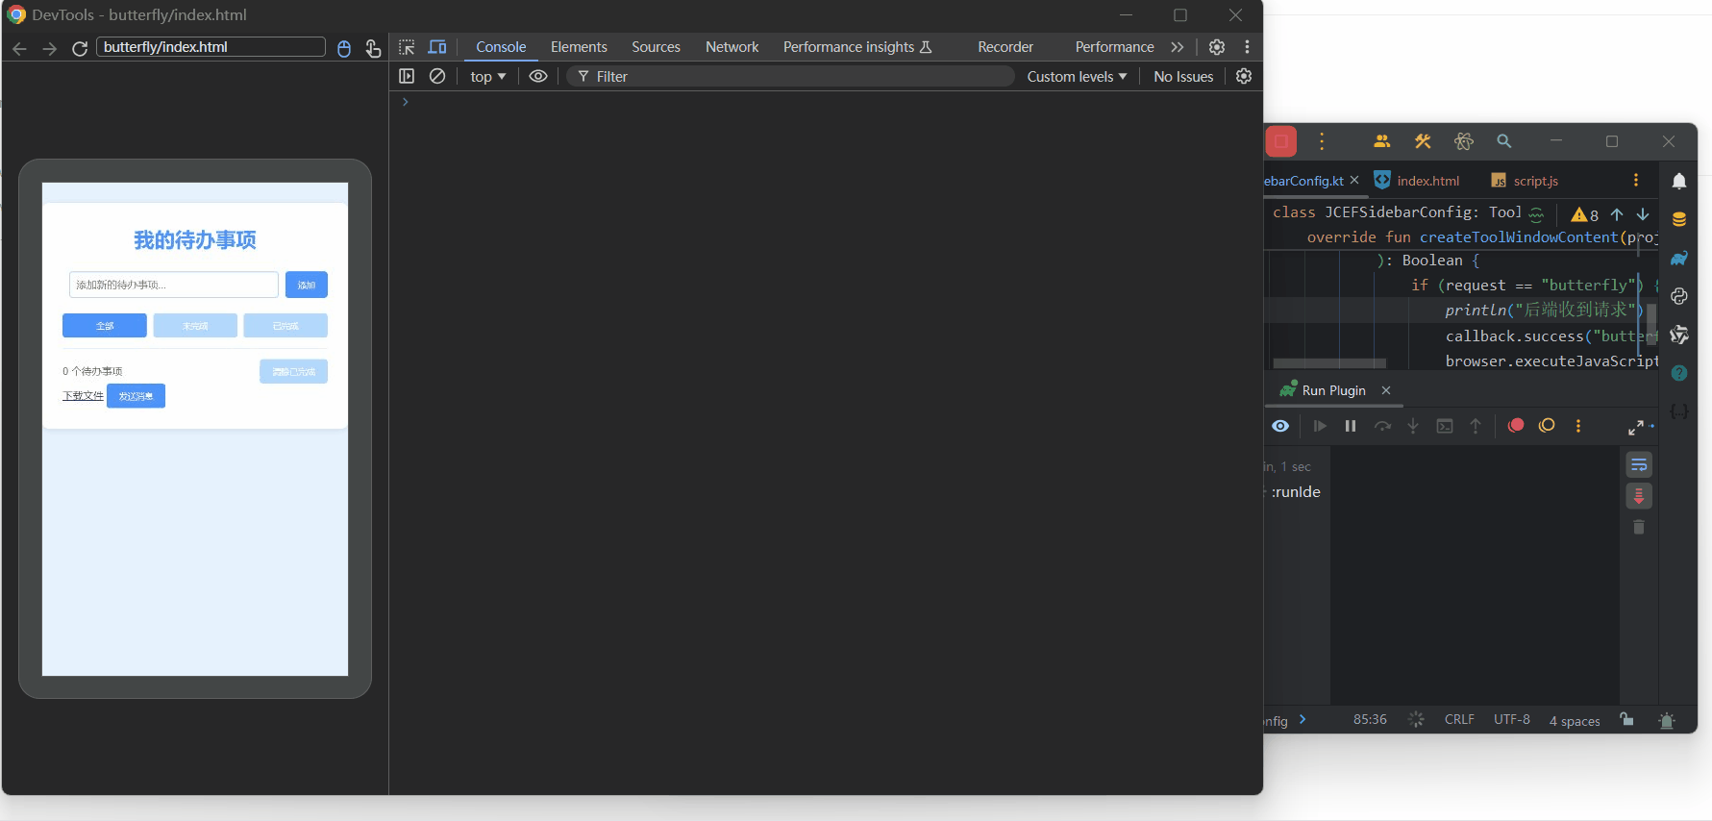Open the build tools hammer-wrench icon
Viewport: 1712px width, 821px height.
point(1423,141)
